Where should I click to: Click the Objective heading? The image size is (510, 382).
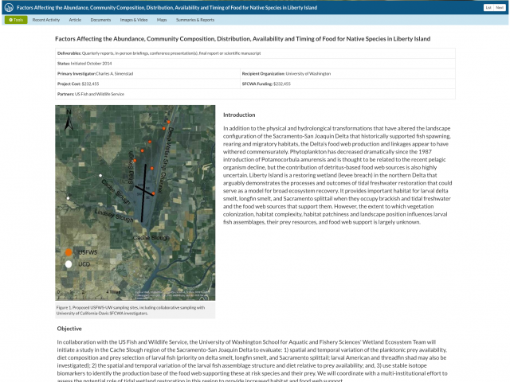pyautogui.click(x=69, y=329)
